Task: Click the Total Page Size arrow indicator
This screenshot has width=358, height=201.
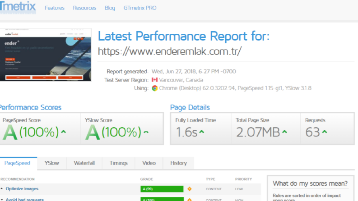Action: point(284,132)
